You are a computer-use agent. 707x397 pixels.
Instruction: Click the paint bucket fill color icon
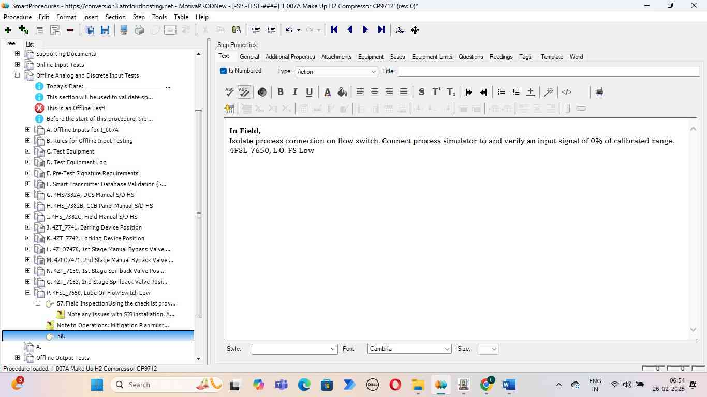click(x=342, y=92)
